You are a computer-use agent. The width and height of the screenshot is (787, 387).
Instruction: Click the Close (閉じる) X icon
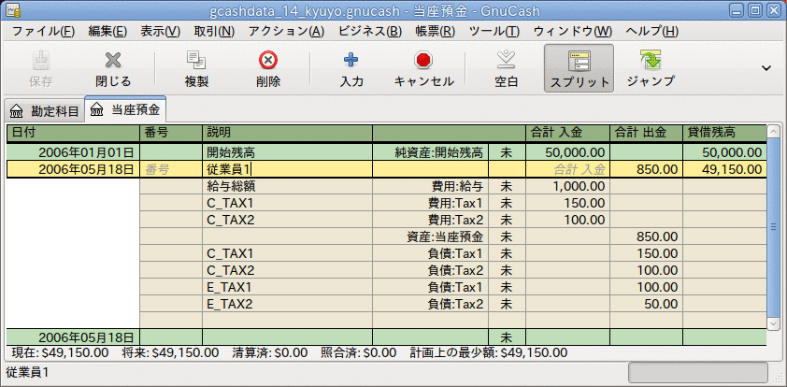coord(113,61)
